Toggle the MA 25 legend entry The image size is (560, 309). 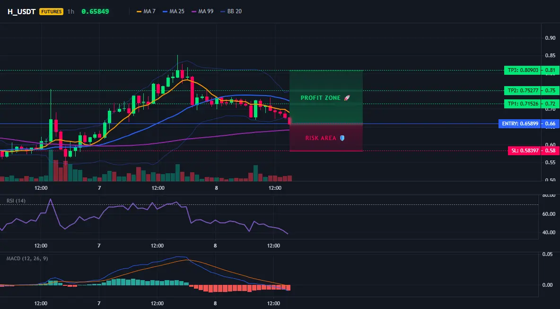pos(173,11)
